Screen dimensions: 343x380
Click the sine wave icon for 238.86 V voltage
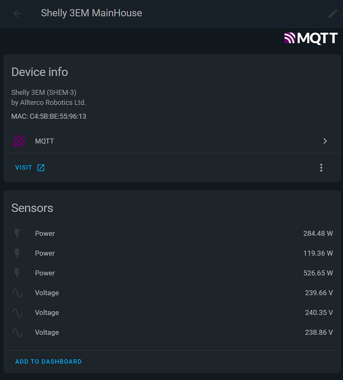pos(17,332)
